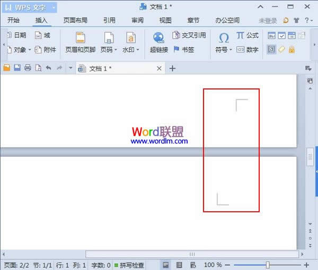This screenshot has width=318, height=270.
Task: Insert a date with 日期
Action: (x=17, y=35)
